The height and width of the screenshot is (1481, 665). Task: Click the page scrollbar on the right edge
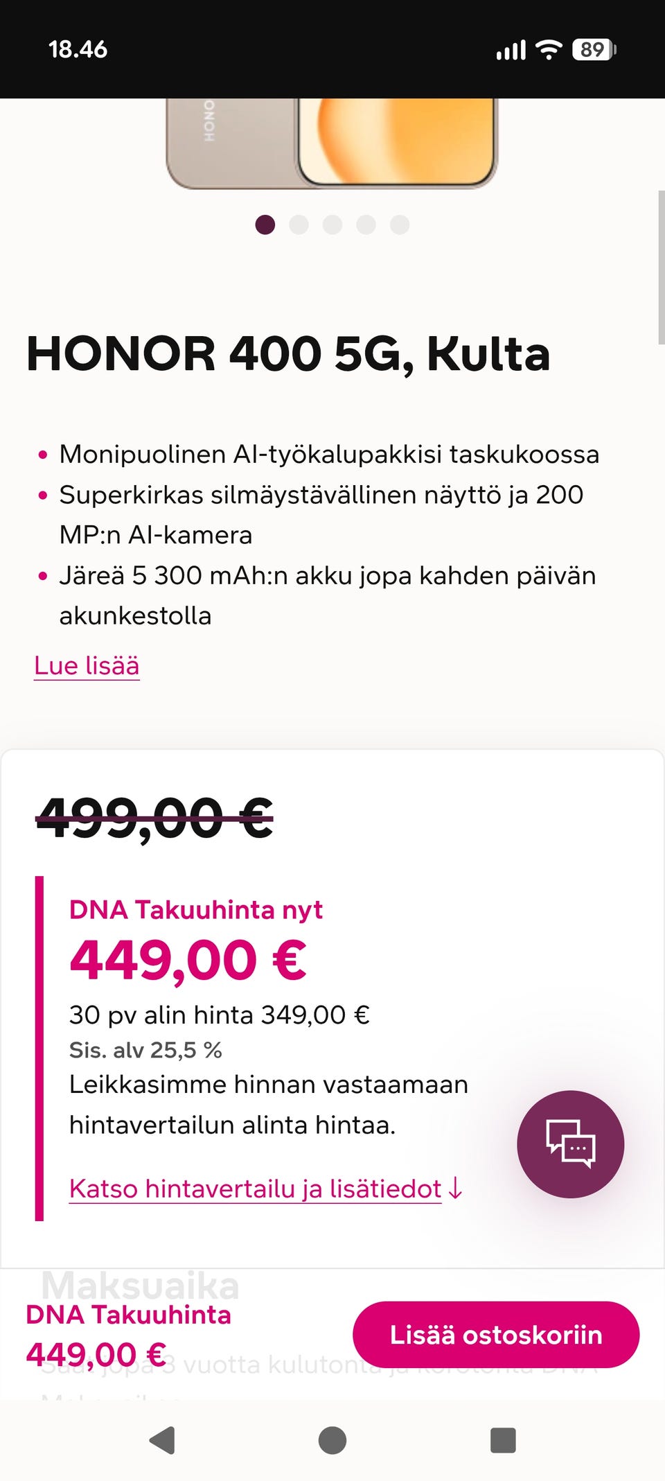[x=661, y=268]
